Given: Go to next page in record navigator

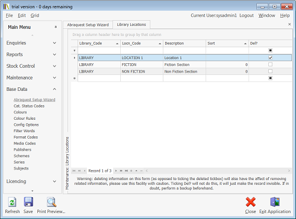Looking at the screenshot, I should 121,171.
